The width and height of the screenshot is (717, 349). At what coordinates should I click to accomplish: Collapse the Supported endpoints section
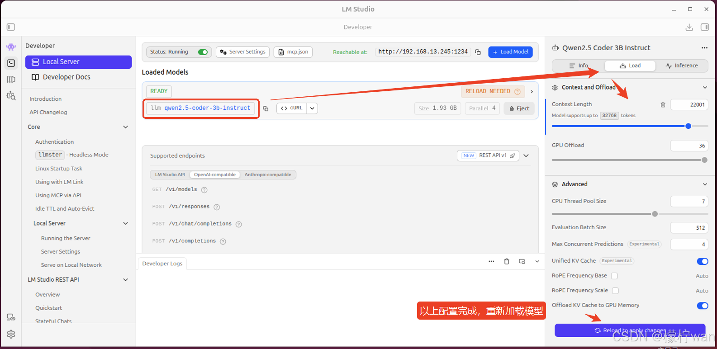[526, 156]
